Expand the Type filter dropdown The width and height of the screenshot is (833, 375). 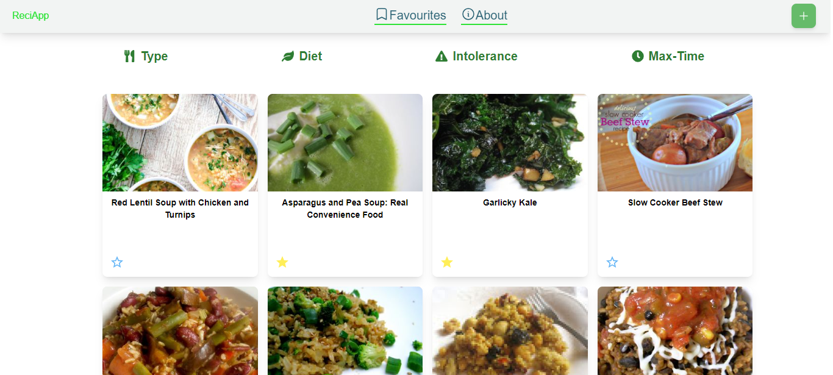(154, 57)
